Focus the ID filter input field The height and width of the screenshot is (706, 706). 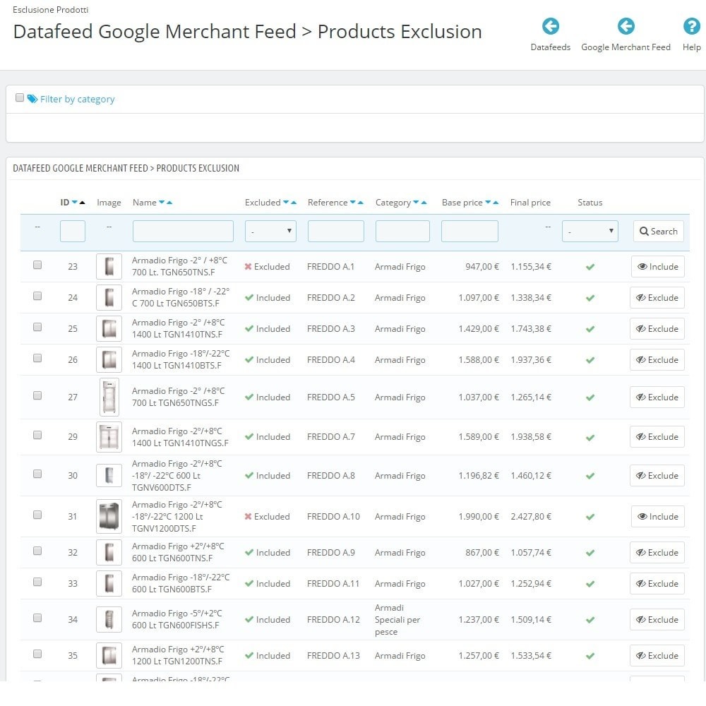point(73,231)
